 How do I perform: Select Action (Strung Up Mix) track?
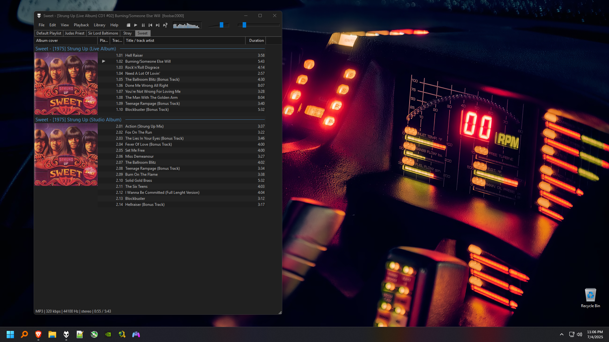pyautogui.click(x=182, y=126)
